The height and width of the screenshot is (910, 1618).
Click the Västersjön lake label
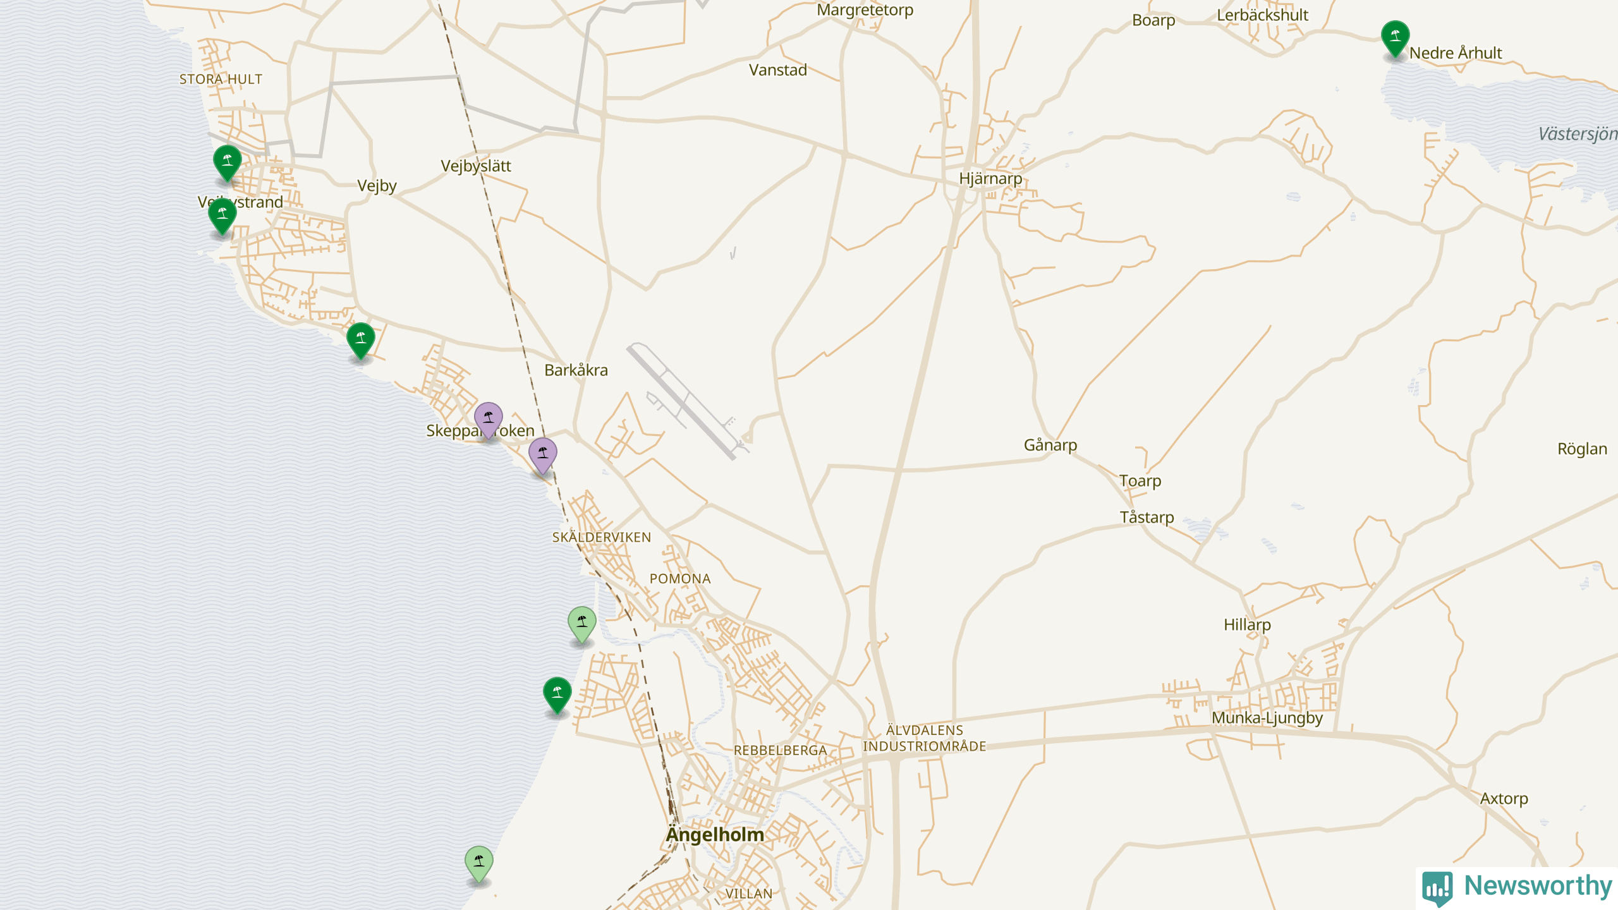pos(1578,135)
